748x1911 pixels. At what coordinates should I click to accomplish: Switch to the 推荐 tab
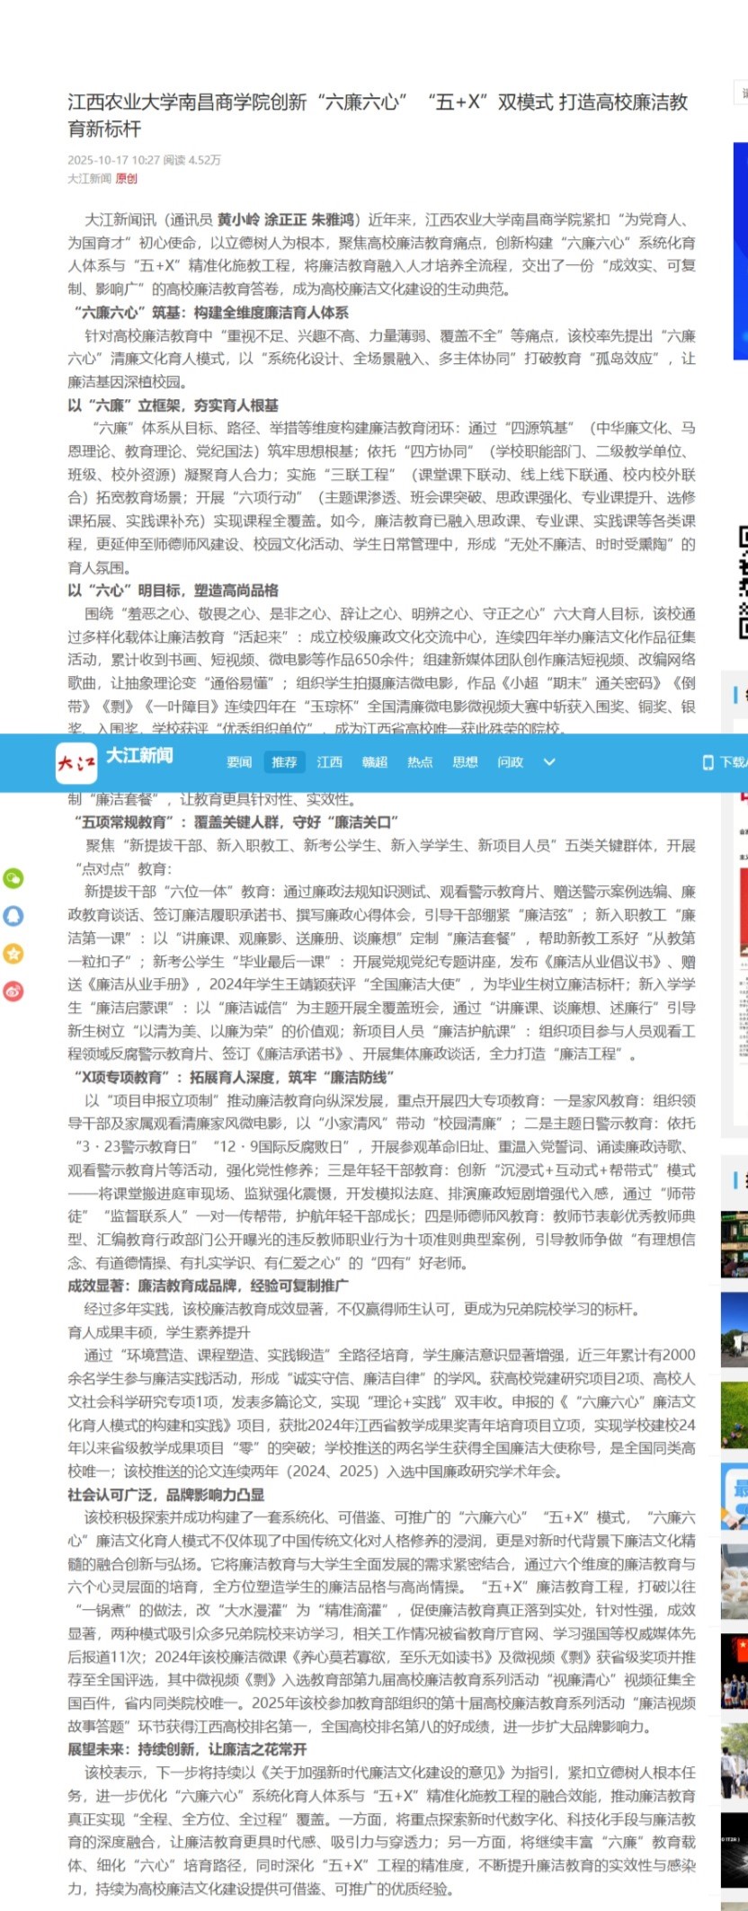[x=284, y=762]
